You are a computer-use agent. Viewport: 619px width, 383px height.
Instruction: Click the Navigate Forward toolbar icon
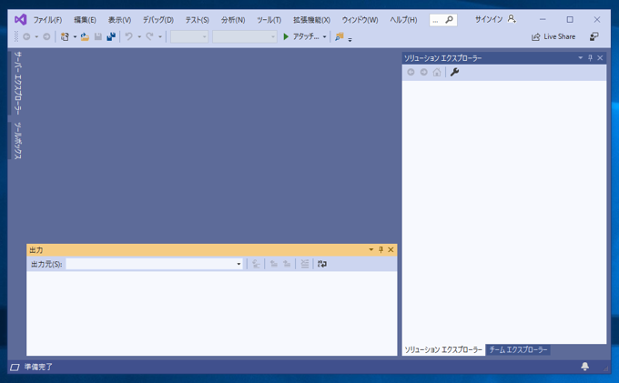[46, 36]
